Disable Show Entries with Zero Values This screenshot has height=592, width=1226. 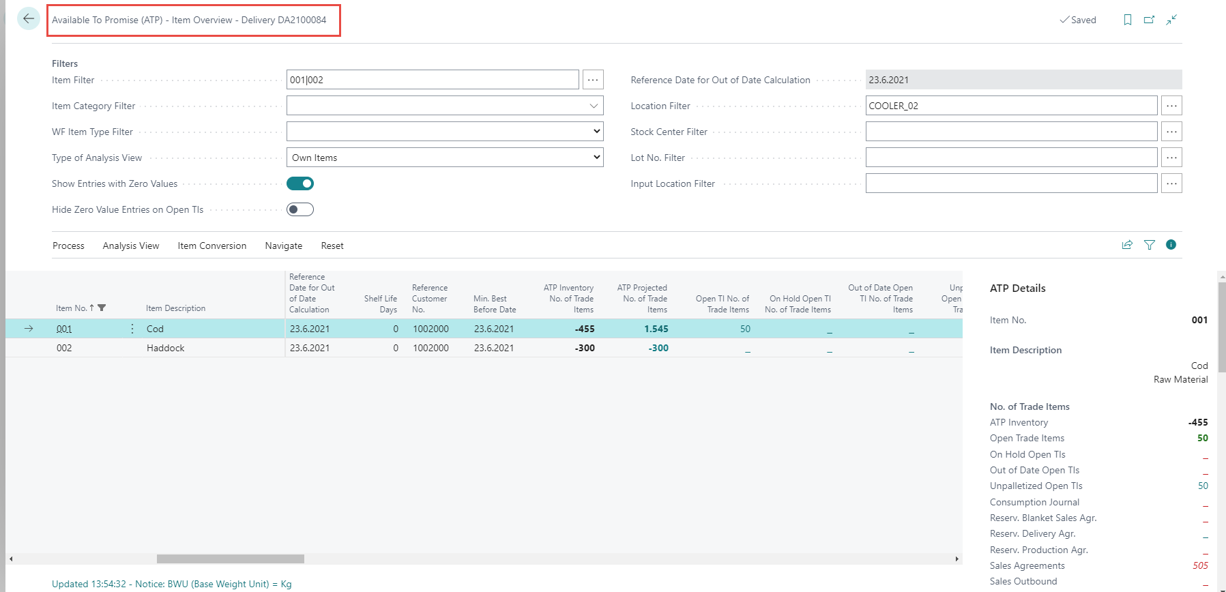click(300, 183)
